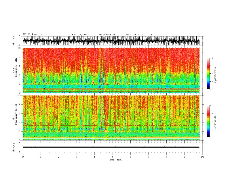Click the lower color bar log(PSD) label
Viewport: 228px width, 176px height.
coord(216,122)
